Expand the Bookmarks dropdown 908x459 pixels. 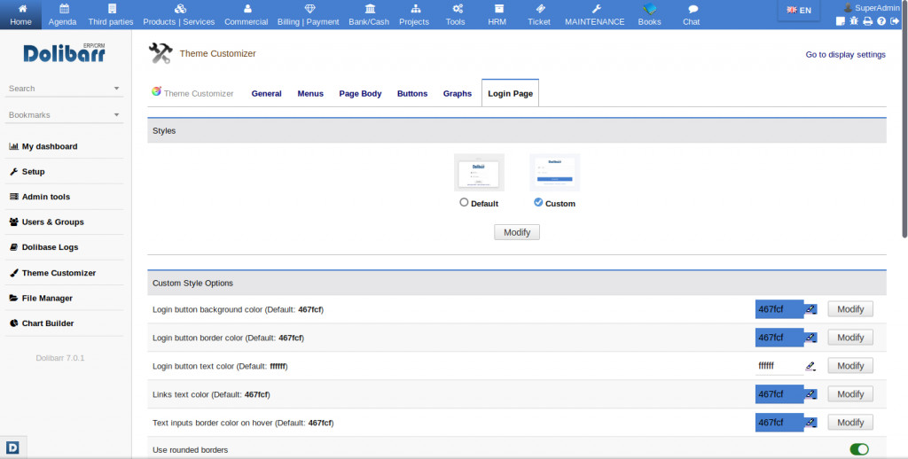116,115
